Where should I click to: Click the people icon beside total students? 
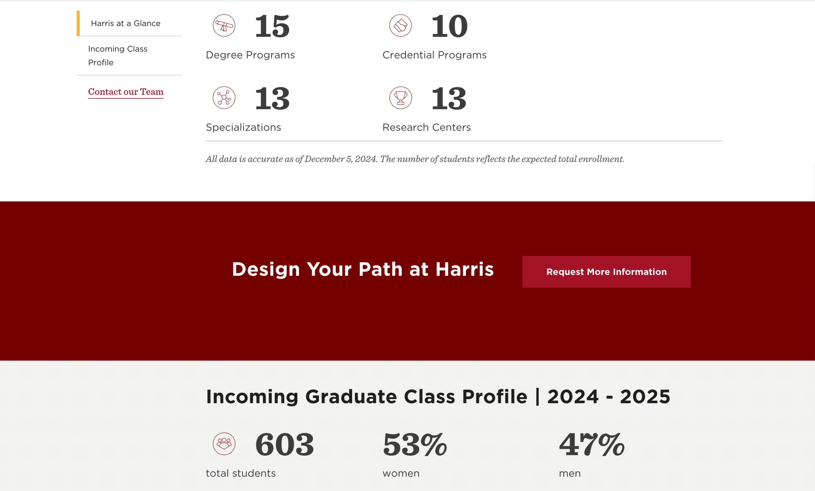224,444
